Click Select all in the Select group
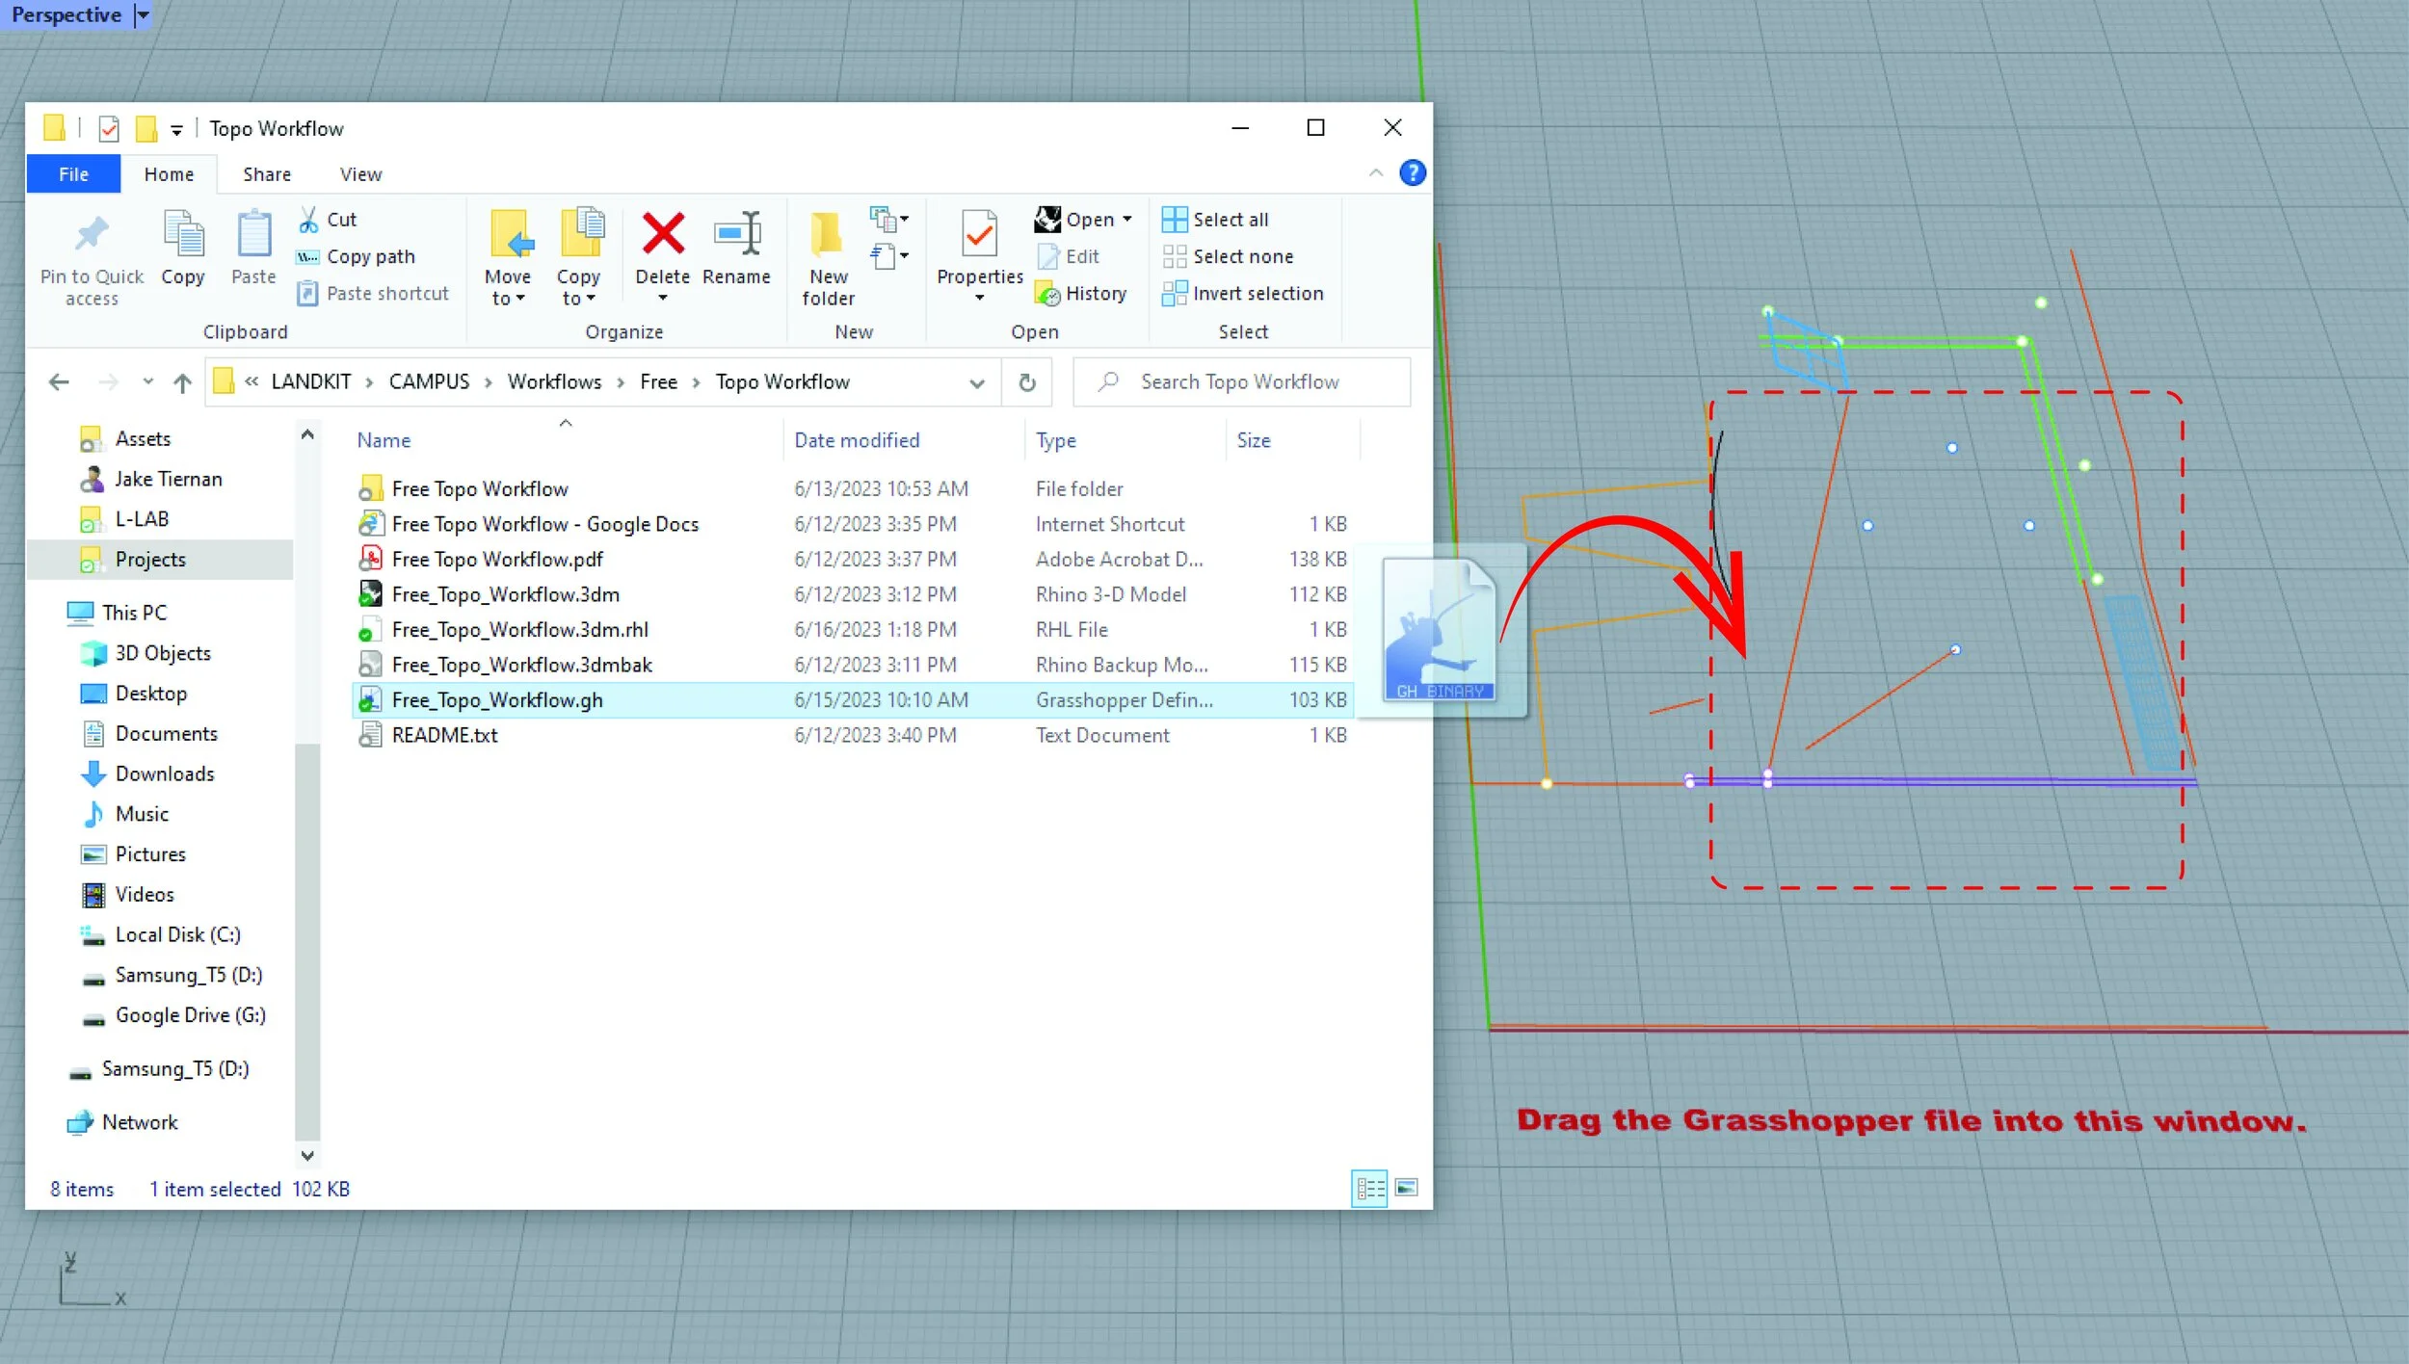Viewport: 2409px width, 1364px height. pos(1215,219)
